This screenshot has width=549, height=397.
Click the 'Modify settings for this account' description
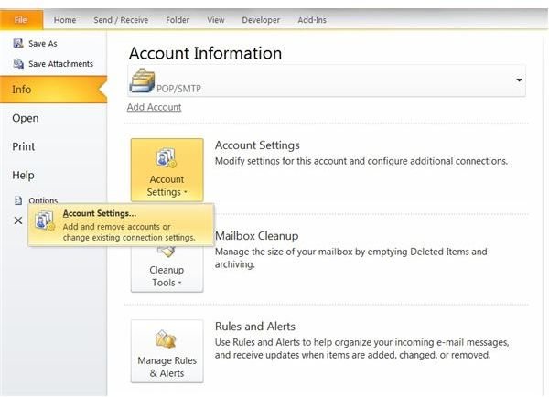click(x=361, y=161)
